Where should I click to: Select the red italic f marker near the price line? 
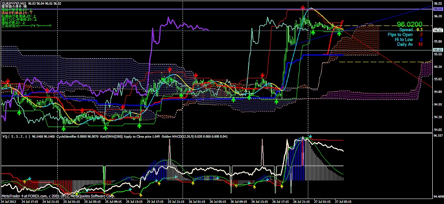pyautogui.click(x=342, y=22)
